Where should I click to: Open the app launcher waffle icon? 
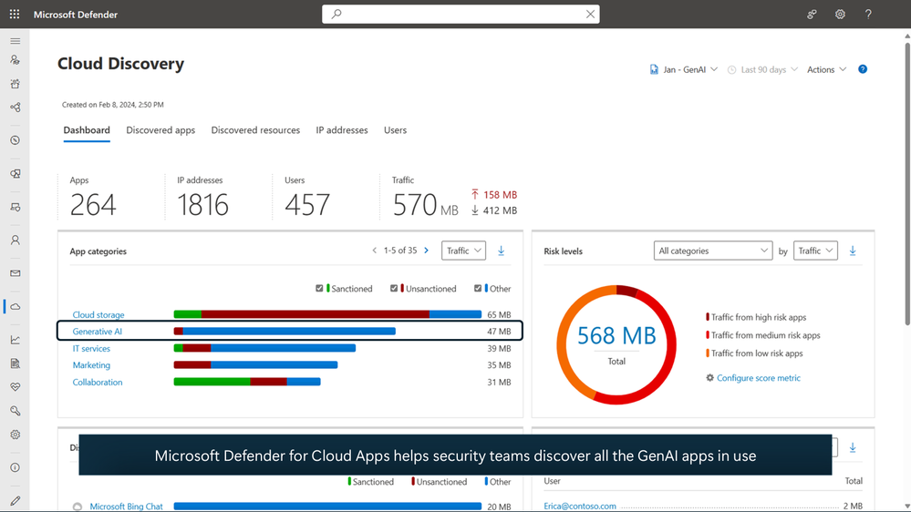(15, 14)
